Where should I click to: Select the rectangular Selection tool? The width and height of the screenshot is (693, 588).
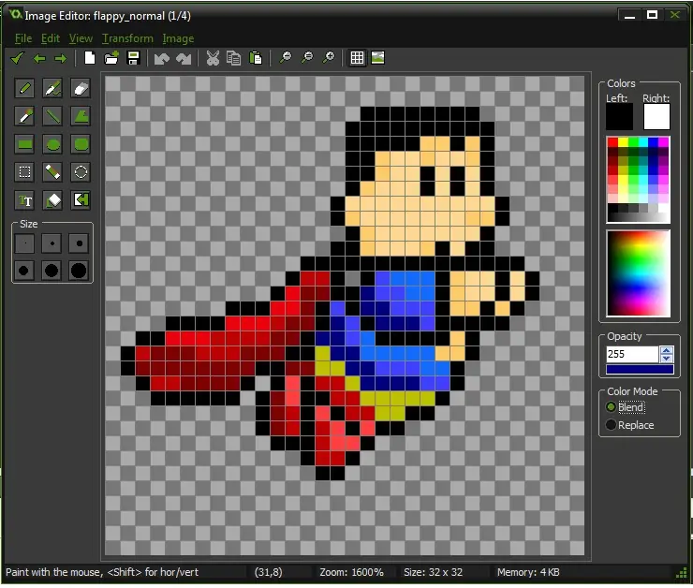click(24, 172)
